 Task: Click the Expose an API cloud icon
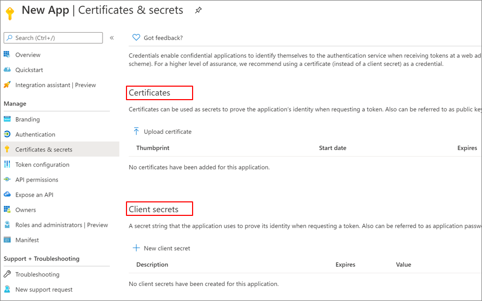(x=7, y=195)
